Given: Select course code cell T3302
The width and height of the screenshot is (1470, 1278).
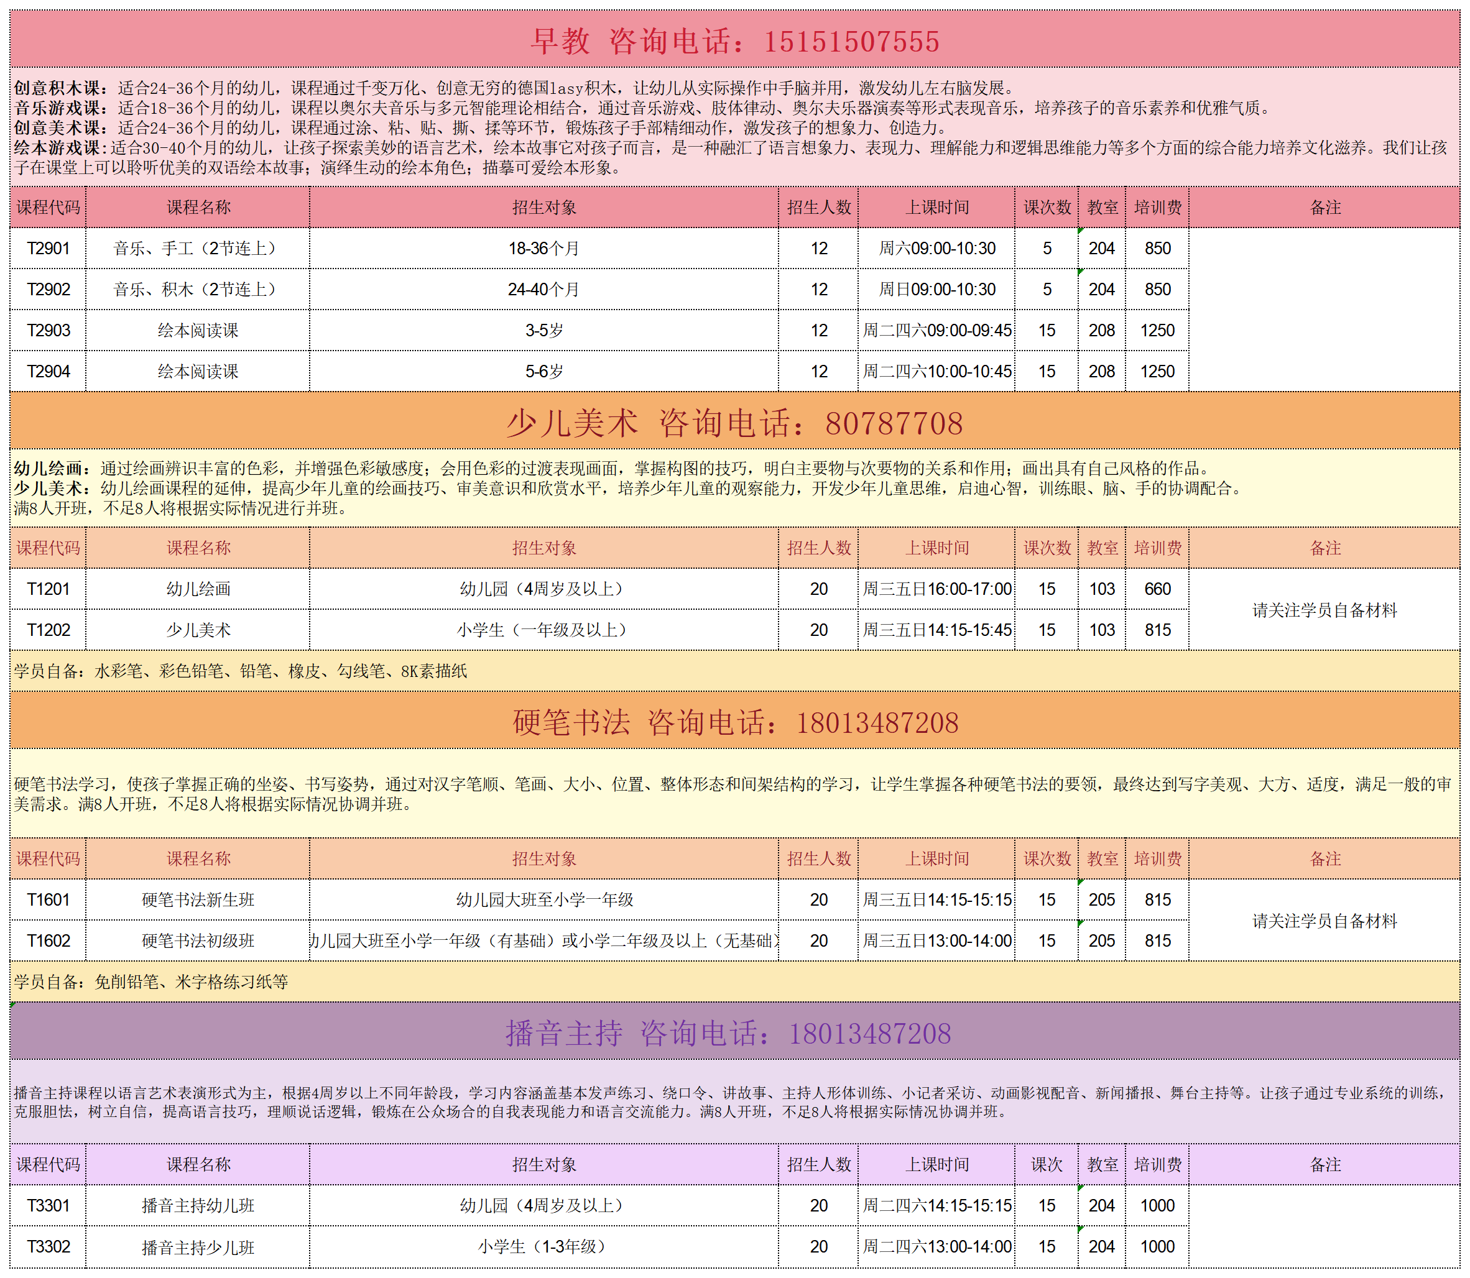Looking at the screenshot, I should (x=49, y=1247).
